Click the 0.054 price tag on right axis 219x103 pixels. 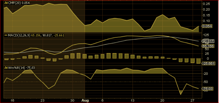pos(207,26)
